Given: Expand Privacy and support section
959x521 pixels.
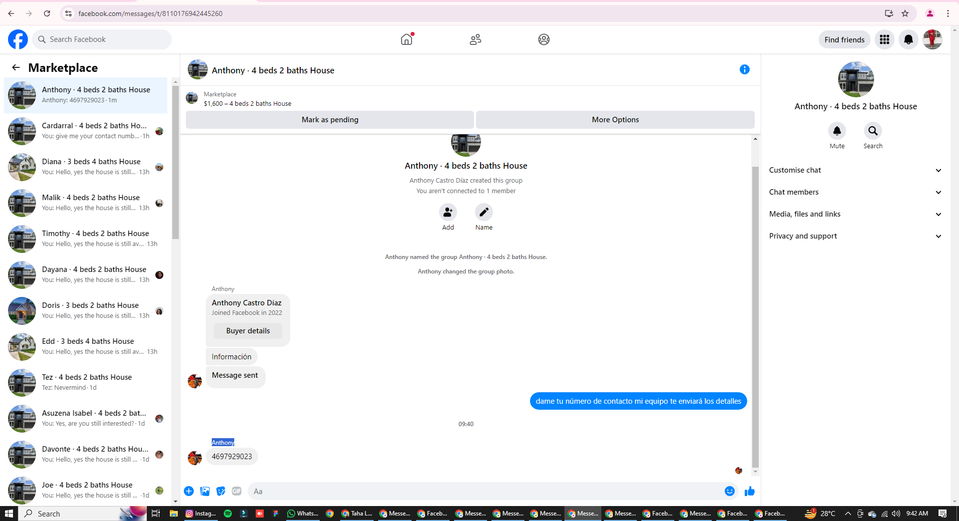Looking at the screenshot, I should pyautogui.click(x=856, y=236).
